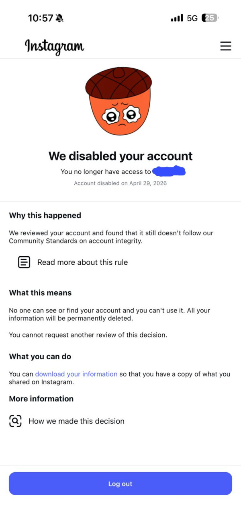Tap the muted bell status icon
241x525 pixels.
tap(60, 18)
